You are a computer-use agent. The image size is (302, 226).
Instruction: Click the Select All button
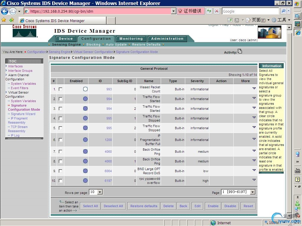(90, 206)
